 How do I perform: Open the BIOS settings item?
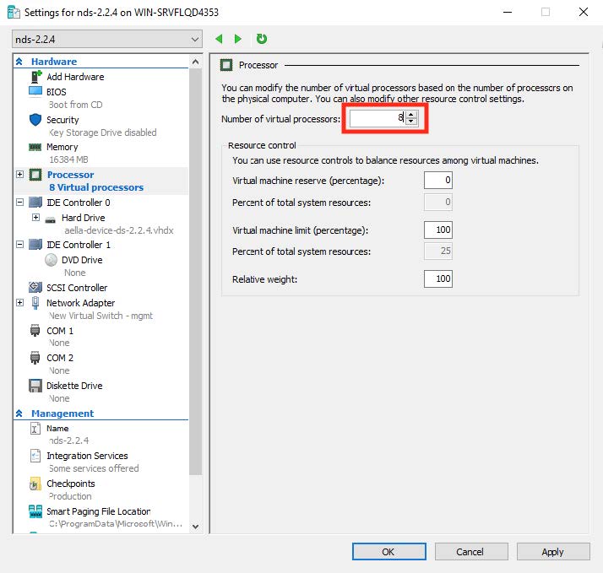[x=56, y=92]
